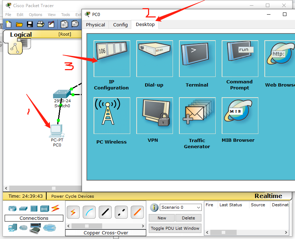Open the Tools menu
Viewport: 295px width, 239px height.
tap(65, 15)
